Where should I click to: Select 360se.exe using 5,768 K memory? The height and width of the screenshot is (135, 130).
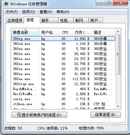[63, 49]
